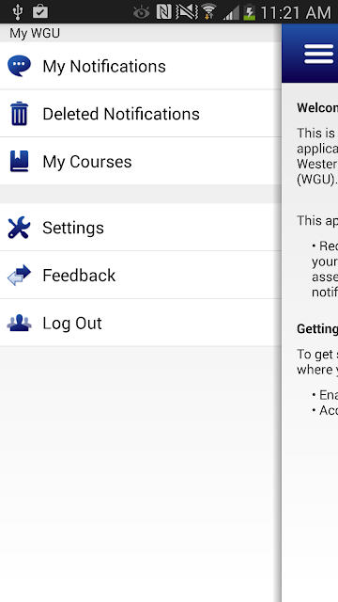Tap the Feedback arrows icon
Screen dimensions: 338x602
(x=19, y=275)
